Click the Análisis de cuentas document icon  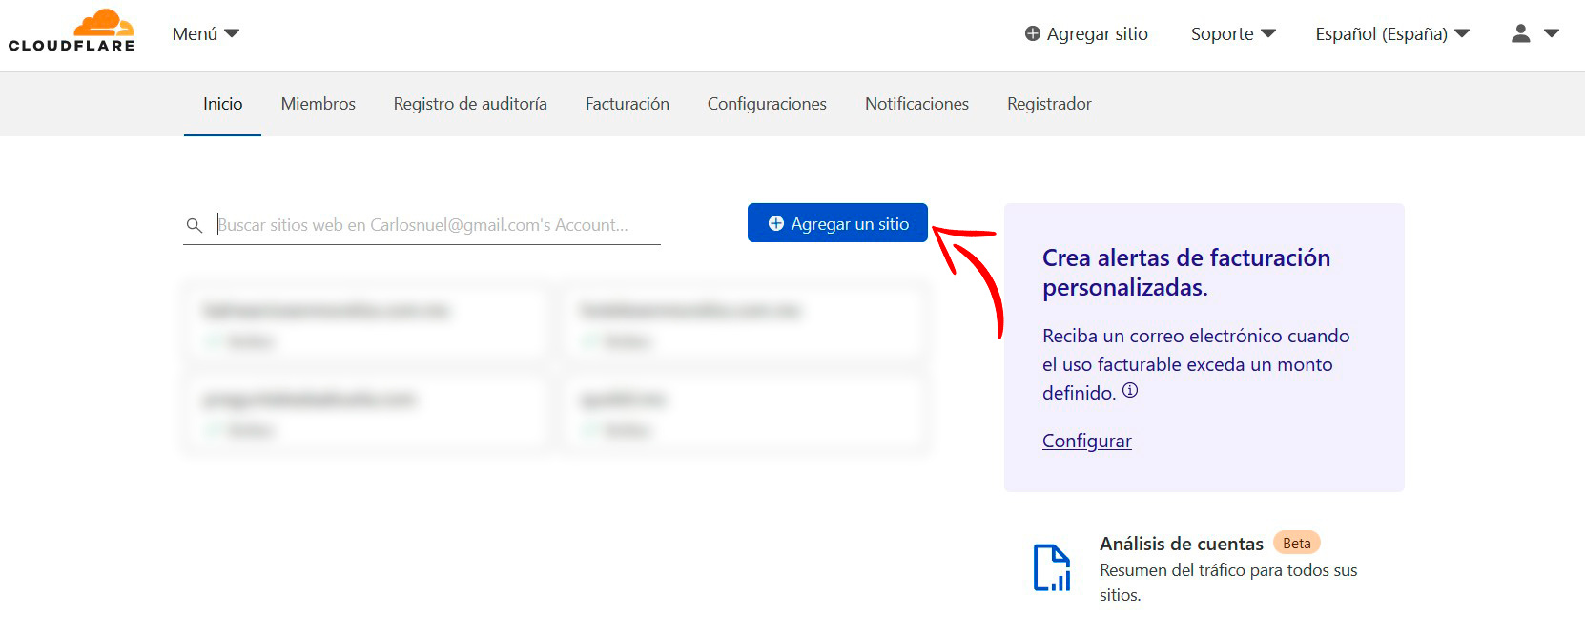tap(1052, 568)
